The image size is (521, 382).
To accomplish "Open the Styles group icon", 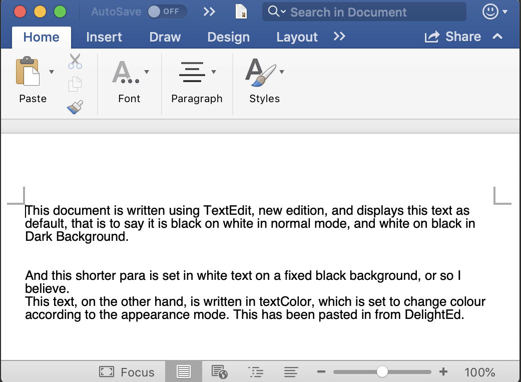I will coord(260,72).
